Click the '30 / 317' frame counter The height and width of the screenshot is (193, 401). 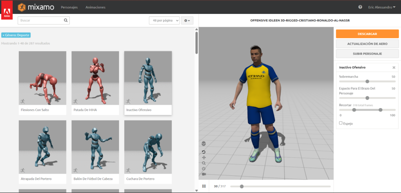click(220, 186)
